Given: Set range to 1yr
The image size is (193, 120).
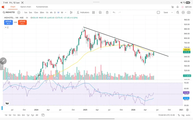Looking at the screenshot, I should pos(28,115).
